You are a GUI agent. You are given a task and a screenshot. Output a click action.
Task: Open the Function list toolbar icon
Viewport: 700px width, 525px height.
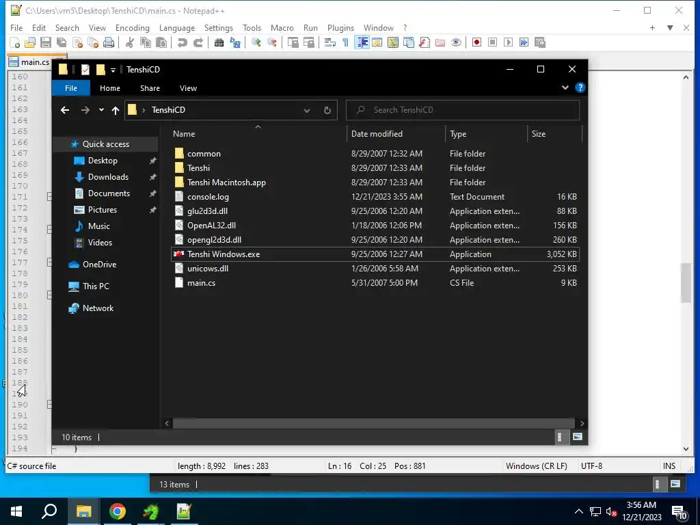pyautogui.click(x=425, y=42)
